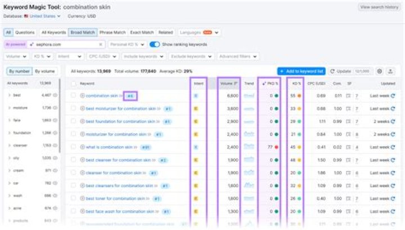This screenshot has width=405, height=230.
Task: Check moisturizer for combination skin checkbox
Action: (74, 134)
